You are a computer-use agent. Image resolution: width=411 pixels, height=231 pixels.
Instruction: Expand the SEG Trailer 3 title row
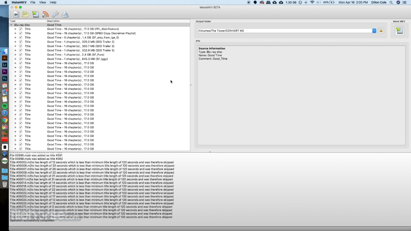15,46
